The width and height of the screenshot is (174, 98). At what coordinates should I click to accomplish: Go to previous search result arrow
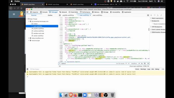click(126, 63)
